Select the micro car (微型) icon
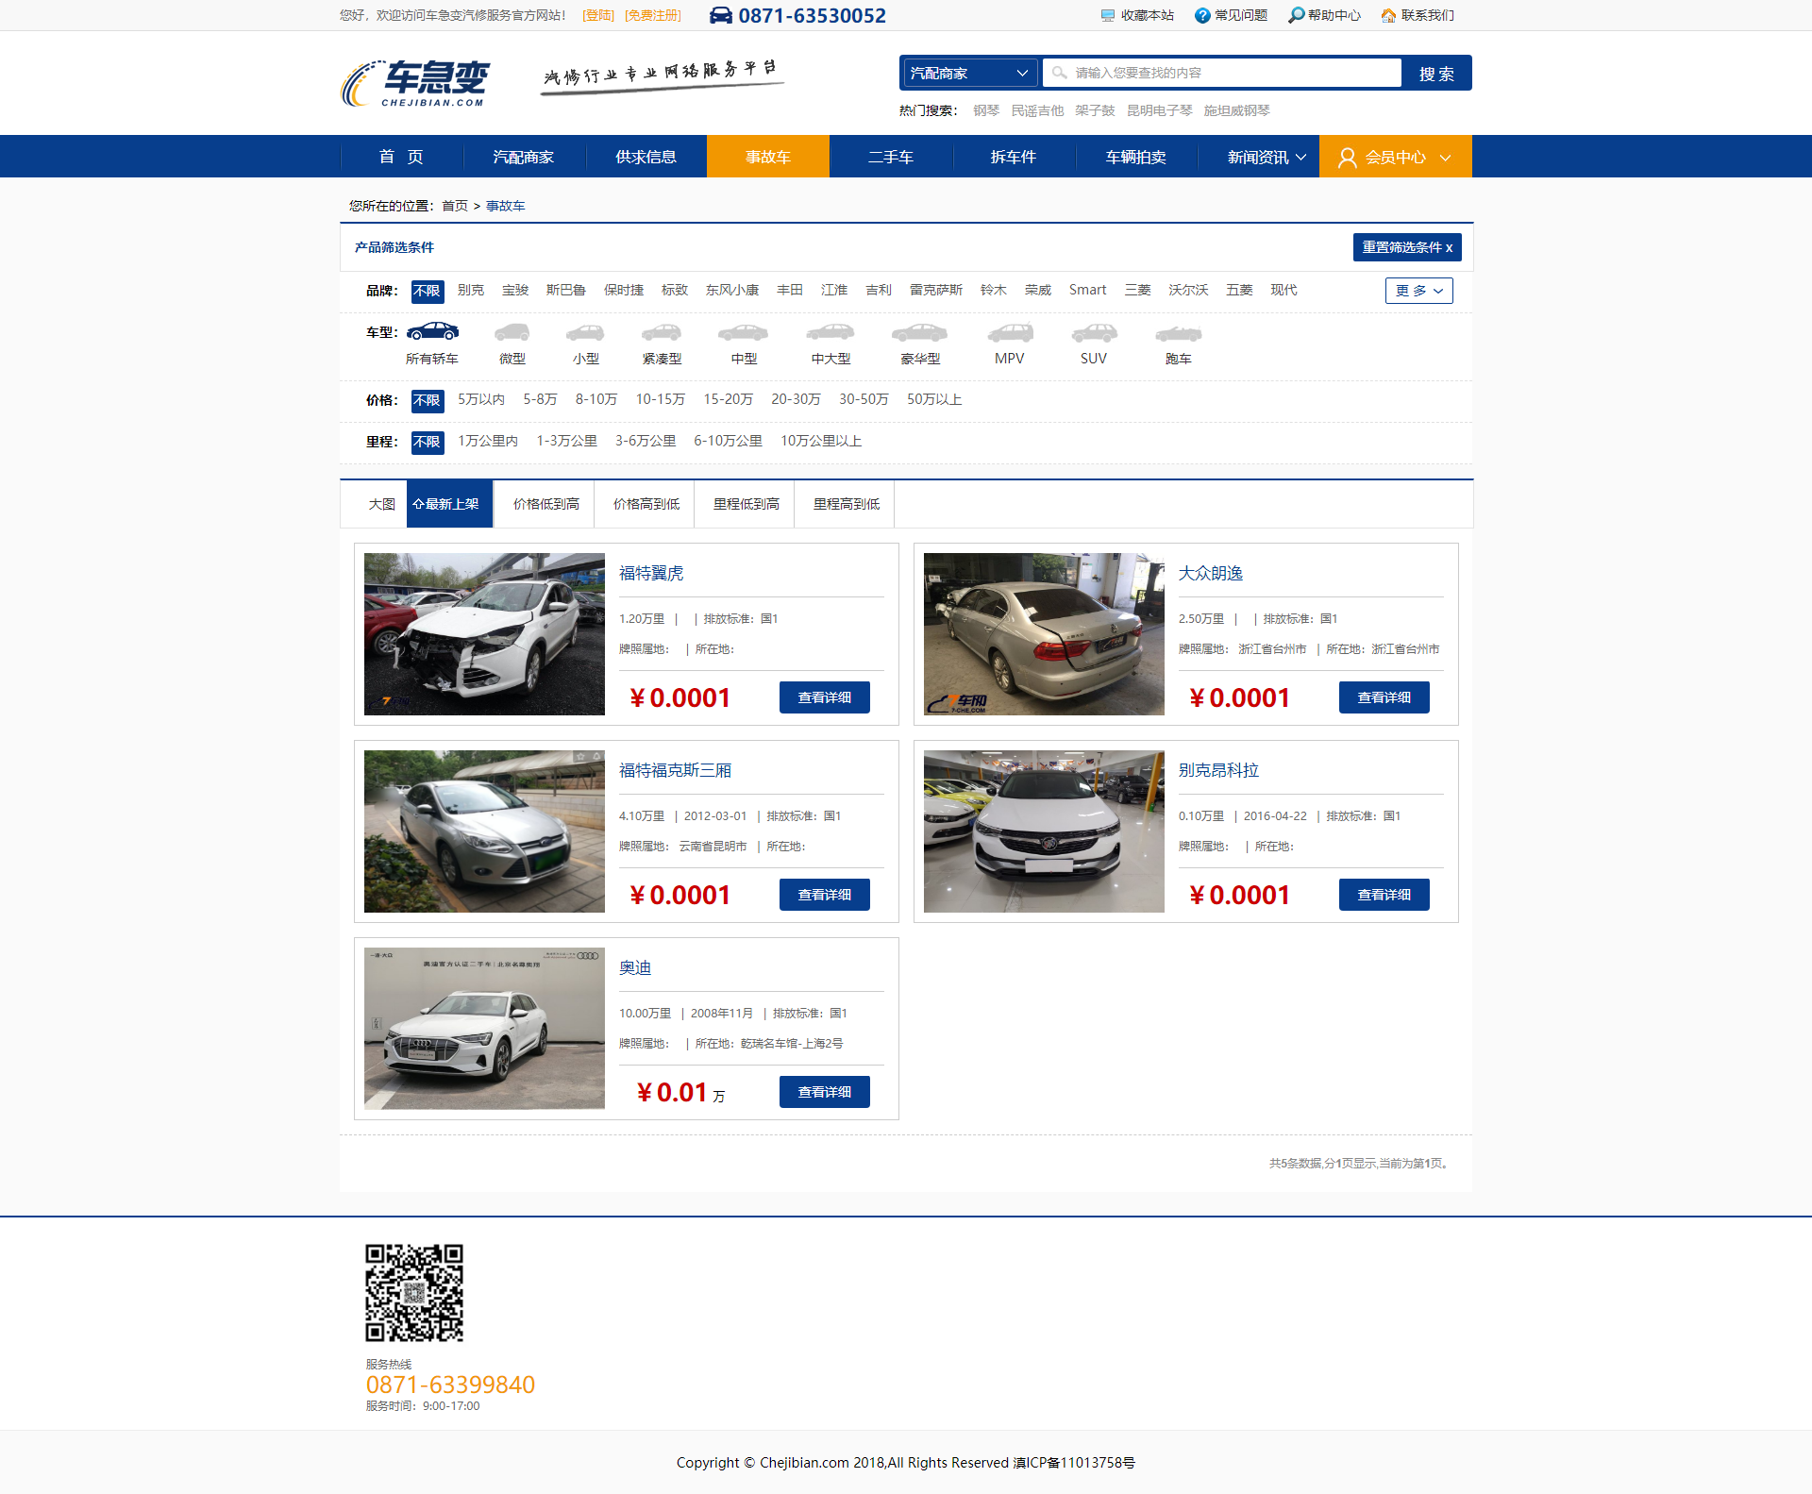Image resolution: width=1812 pixels, height=1494 pixels. point(512,333)
